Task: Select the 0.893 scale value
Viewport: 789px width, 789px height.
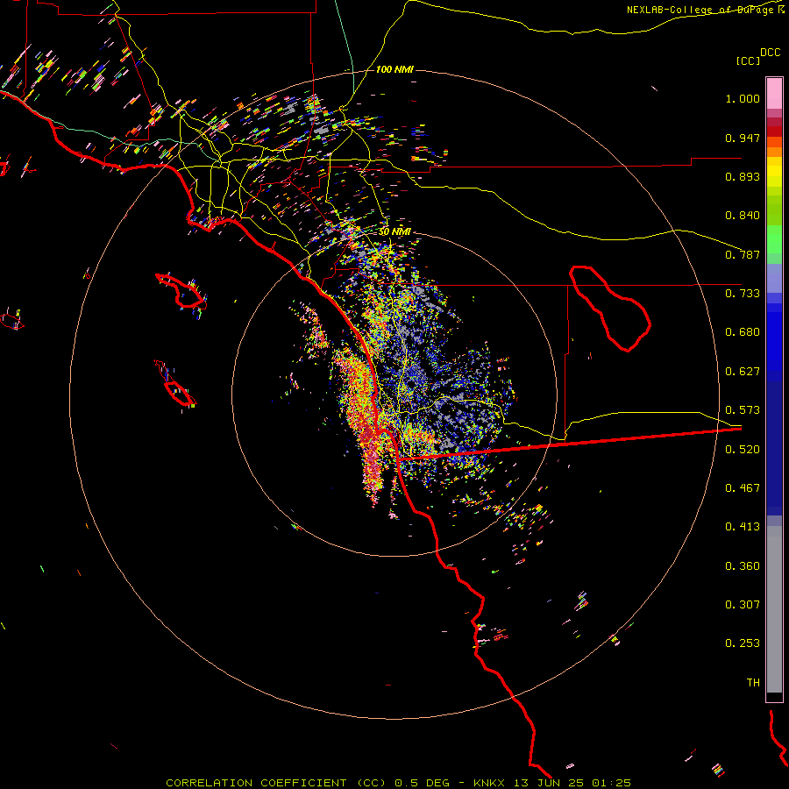Action: click(743, 176)
